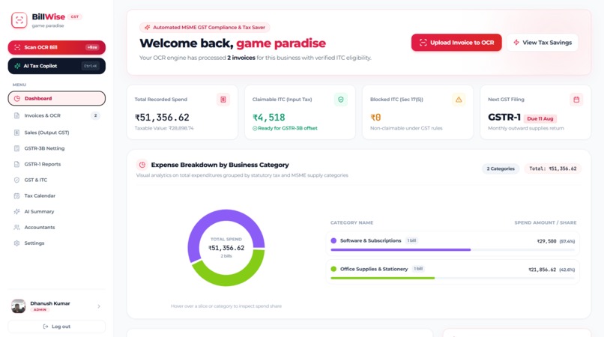Click the Total Recorded Spend rupee icon
604x337 pixels.
(223, 100)
